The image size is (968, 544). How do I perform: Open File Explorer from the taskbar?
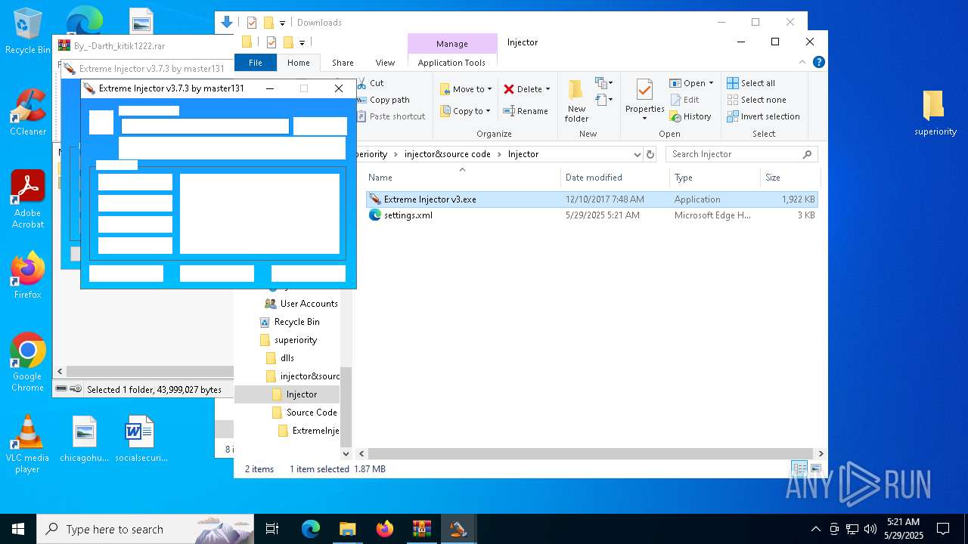coord(347,529)
